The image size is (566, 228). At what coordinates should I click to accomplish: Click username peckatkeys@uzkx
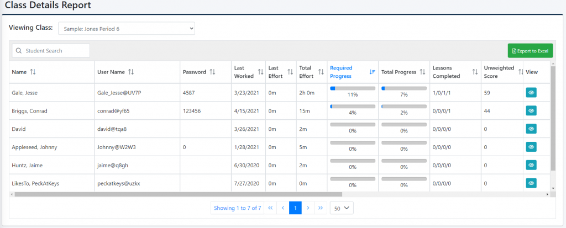click(118, 183)
